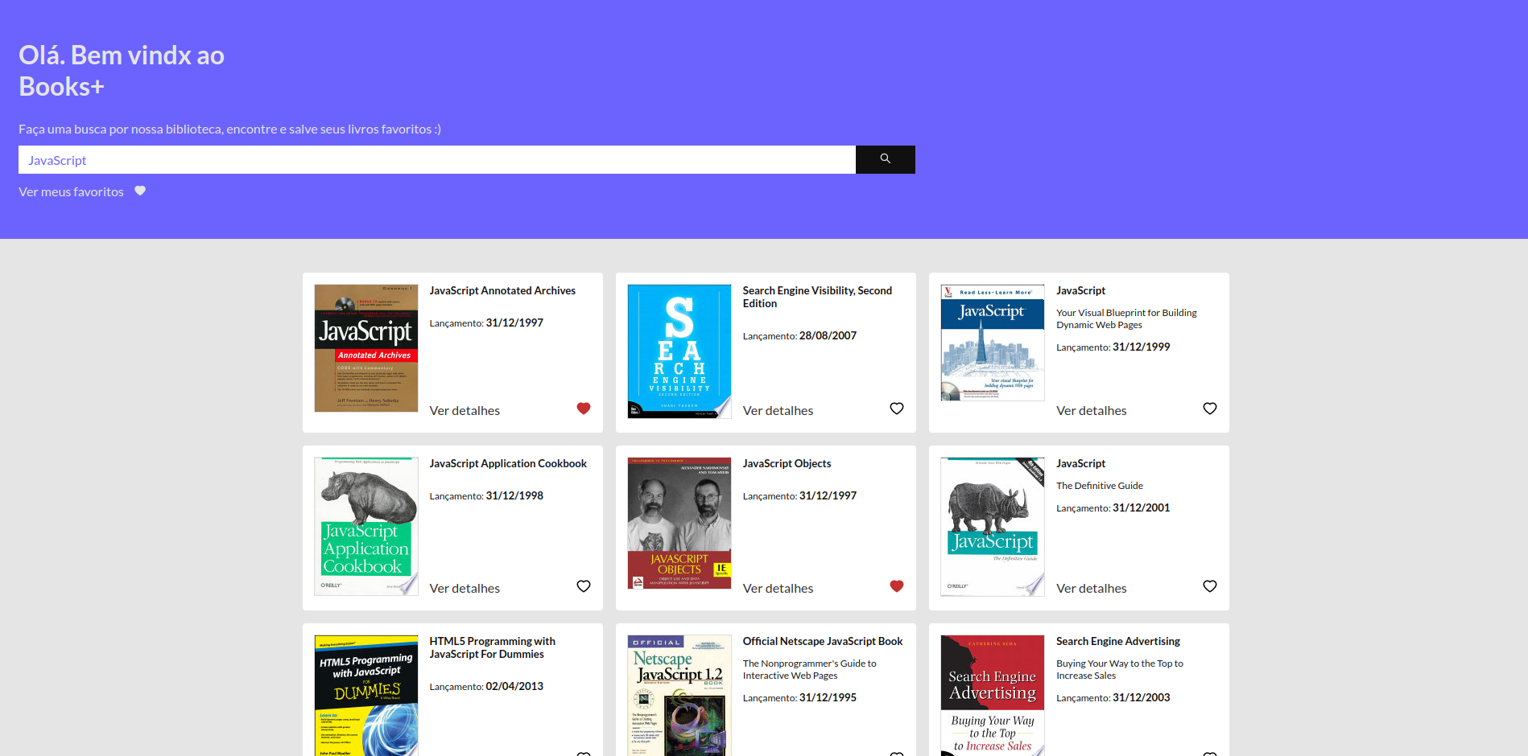Unfavorite JavaScript Annotated Archives
This screenshot has height=756, width=1528.
click(583, 408)
